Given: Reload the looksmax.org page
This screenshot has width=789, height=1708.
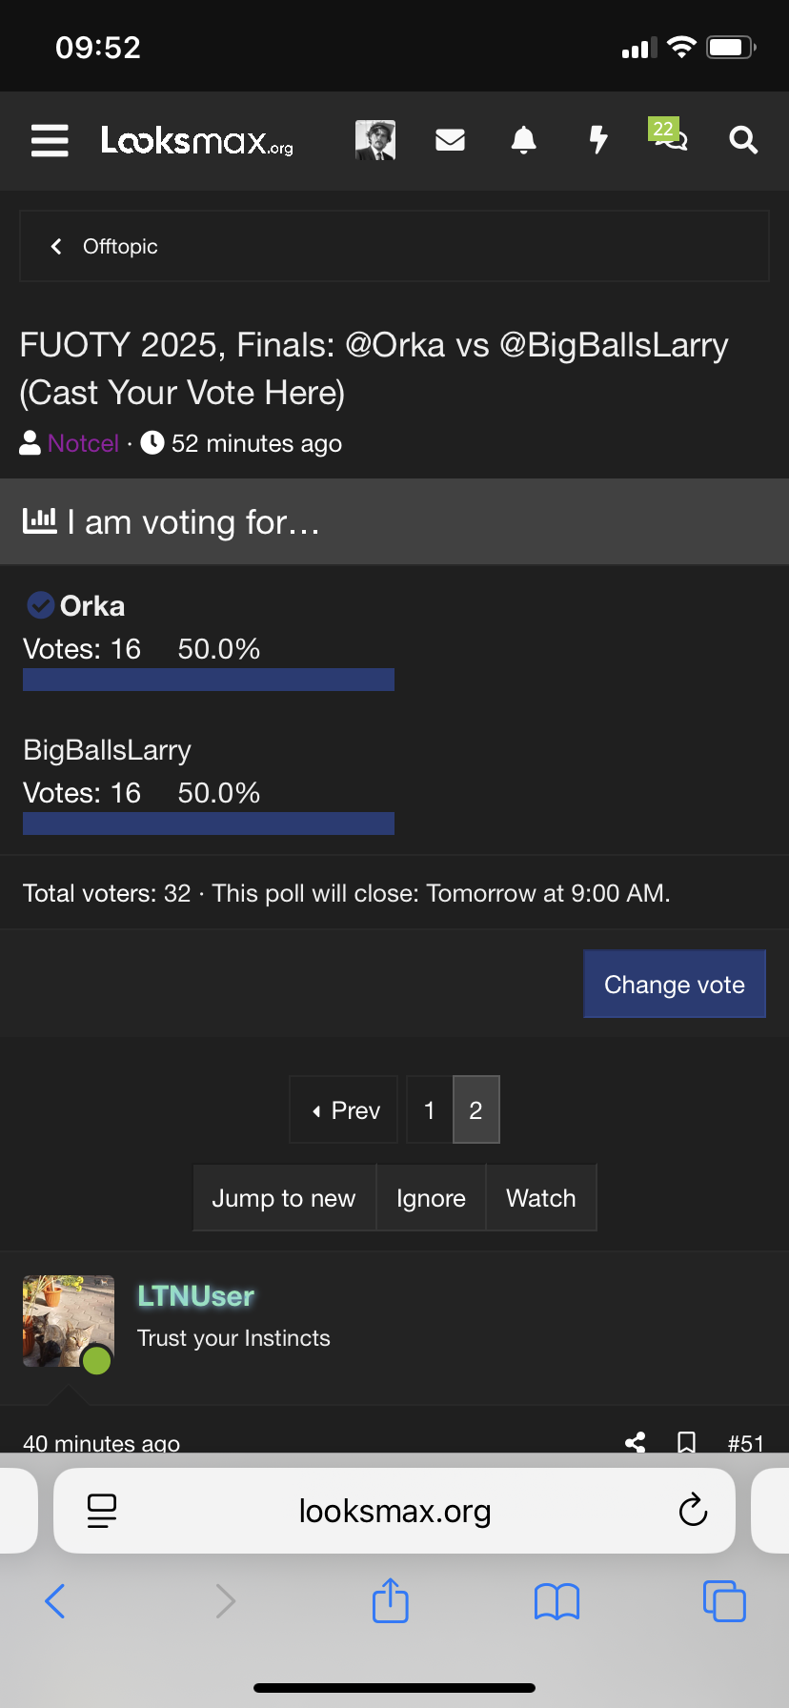Looking at the screenshot, I should [693, 1511].
